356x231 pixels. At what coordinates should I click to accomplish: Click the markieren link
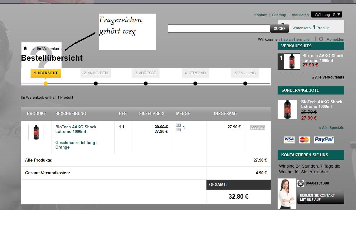tap(300, 15)
